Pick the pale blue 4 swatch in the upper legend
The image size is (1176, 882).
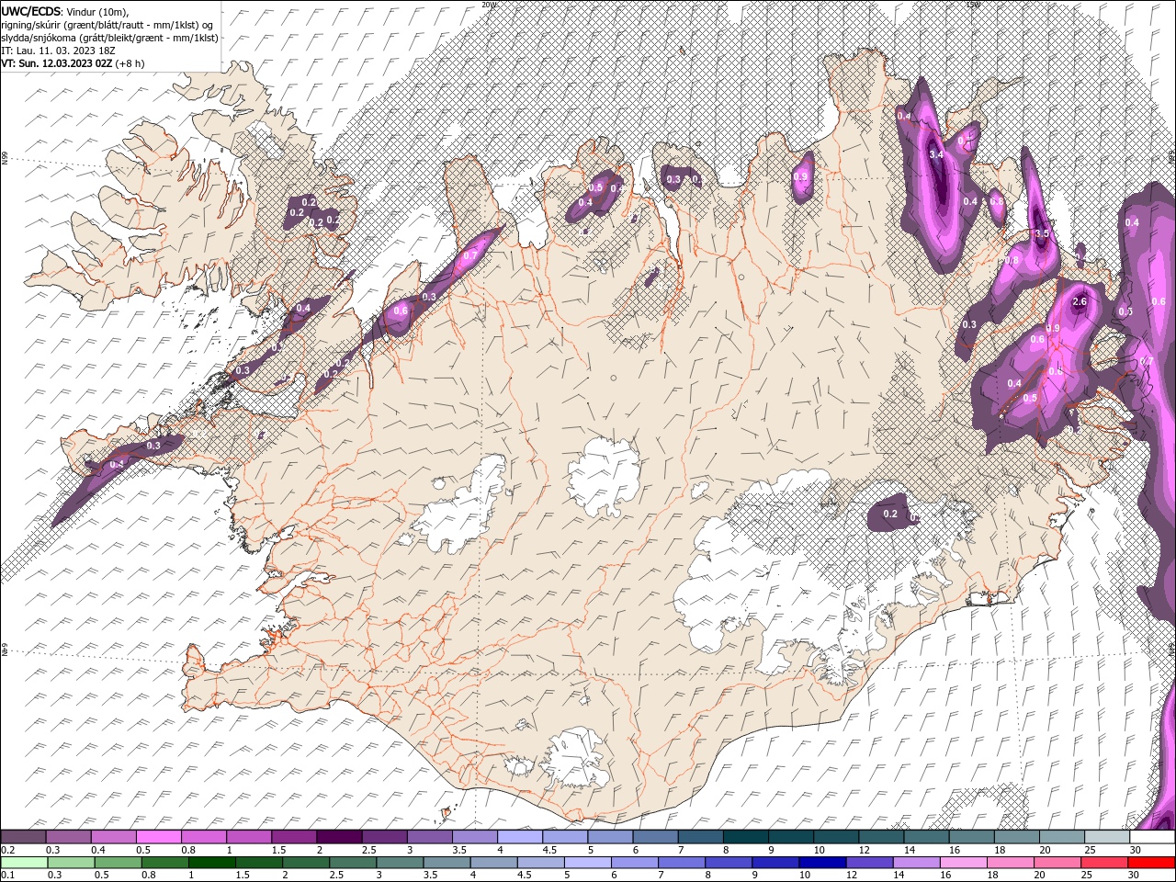520,837
